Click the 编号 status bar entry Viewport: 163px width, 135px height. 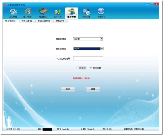tap(45, 129)
